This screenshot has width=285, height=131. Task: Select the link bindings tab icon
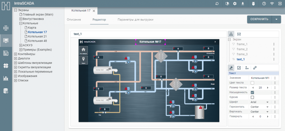pyautogui.click(x=255, y=68)
